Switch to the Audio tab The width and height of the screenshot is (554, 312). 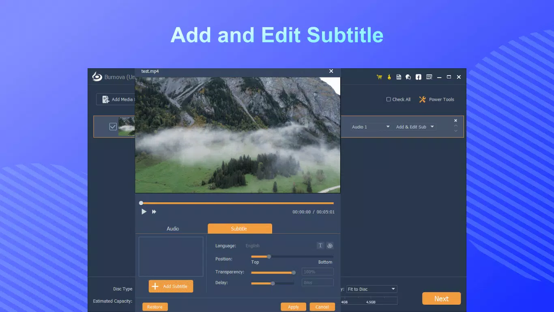pyautogui.click(x=173, y=229)
